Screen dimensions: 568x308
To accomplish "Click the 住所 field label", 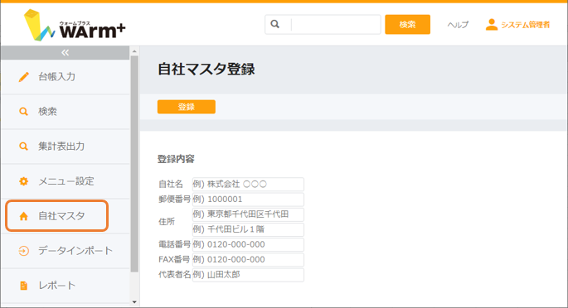I will (167, 222).
